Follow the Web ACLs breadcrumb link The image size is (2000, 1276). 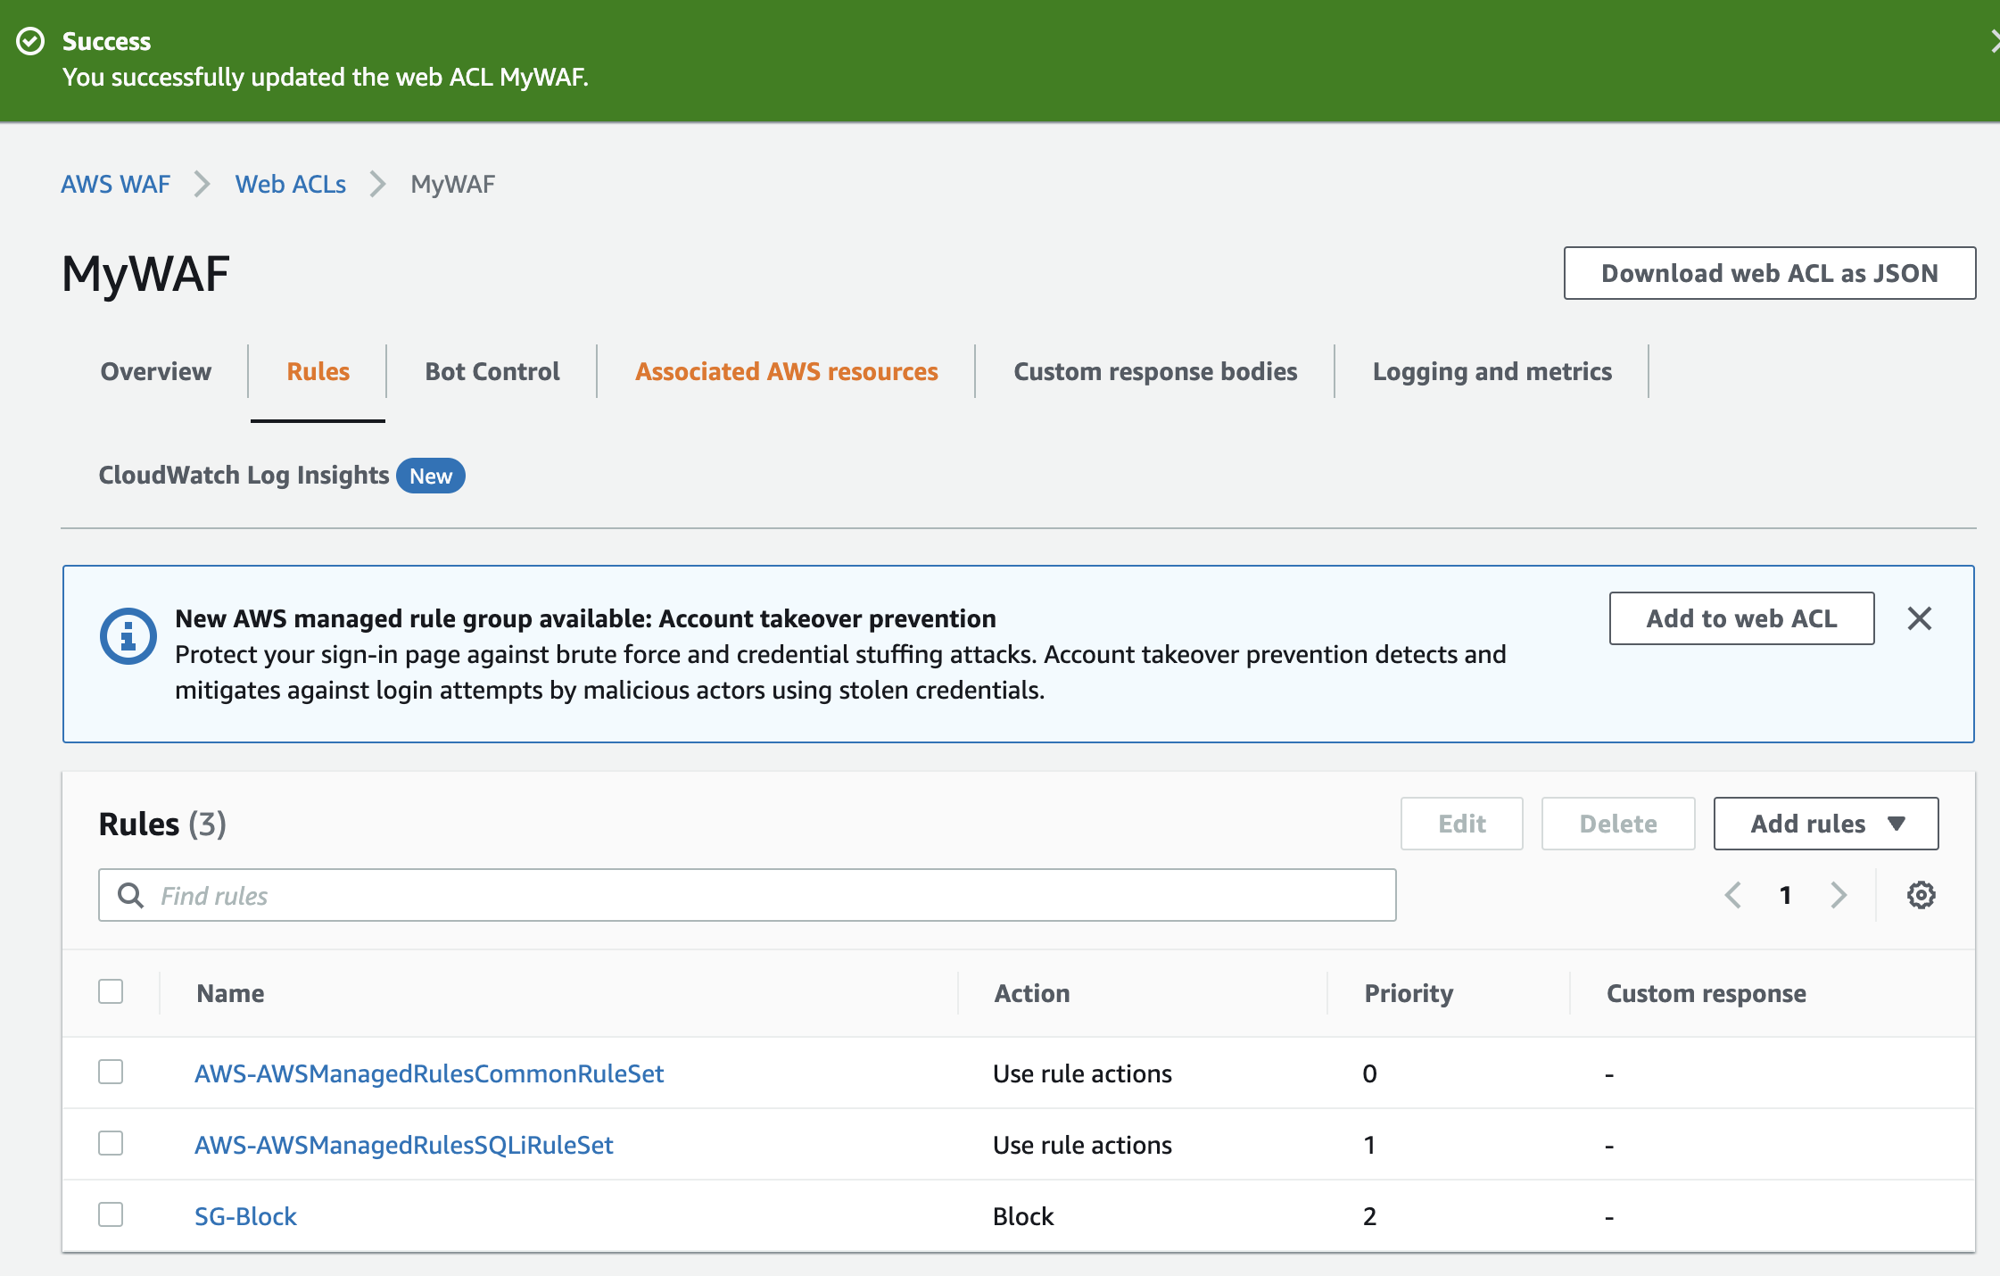[291, 184]
